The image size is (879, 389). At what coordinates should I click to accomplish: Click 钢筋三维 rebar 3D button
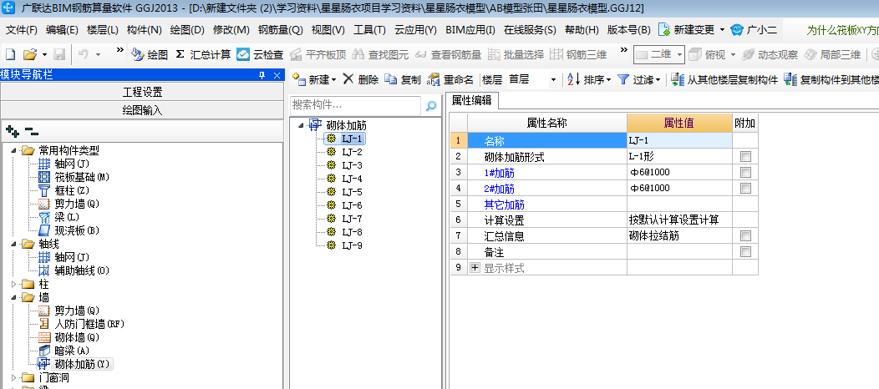coord(578,55)
